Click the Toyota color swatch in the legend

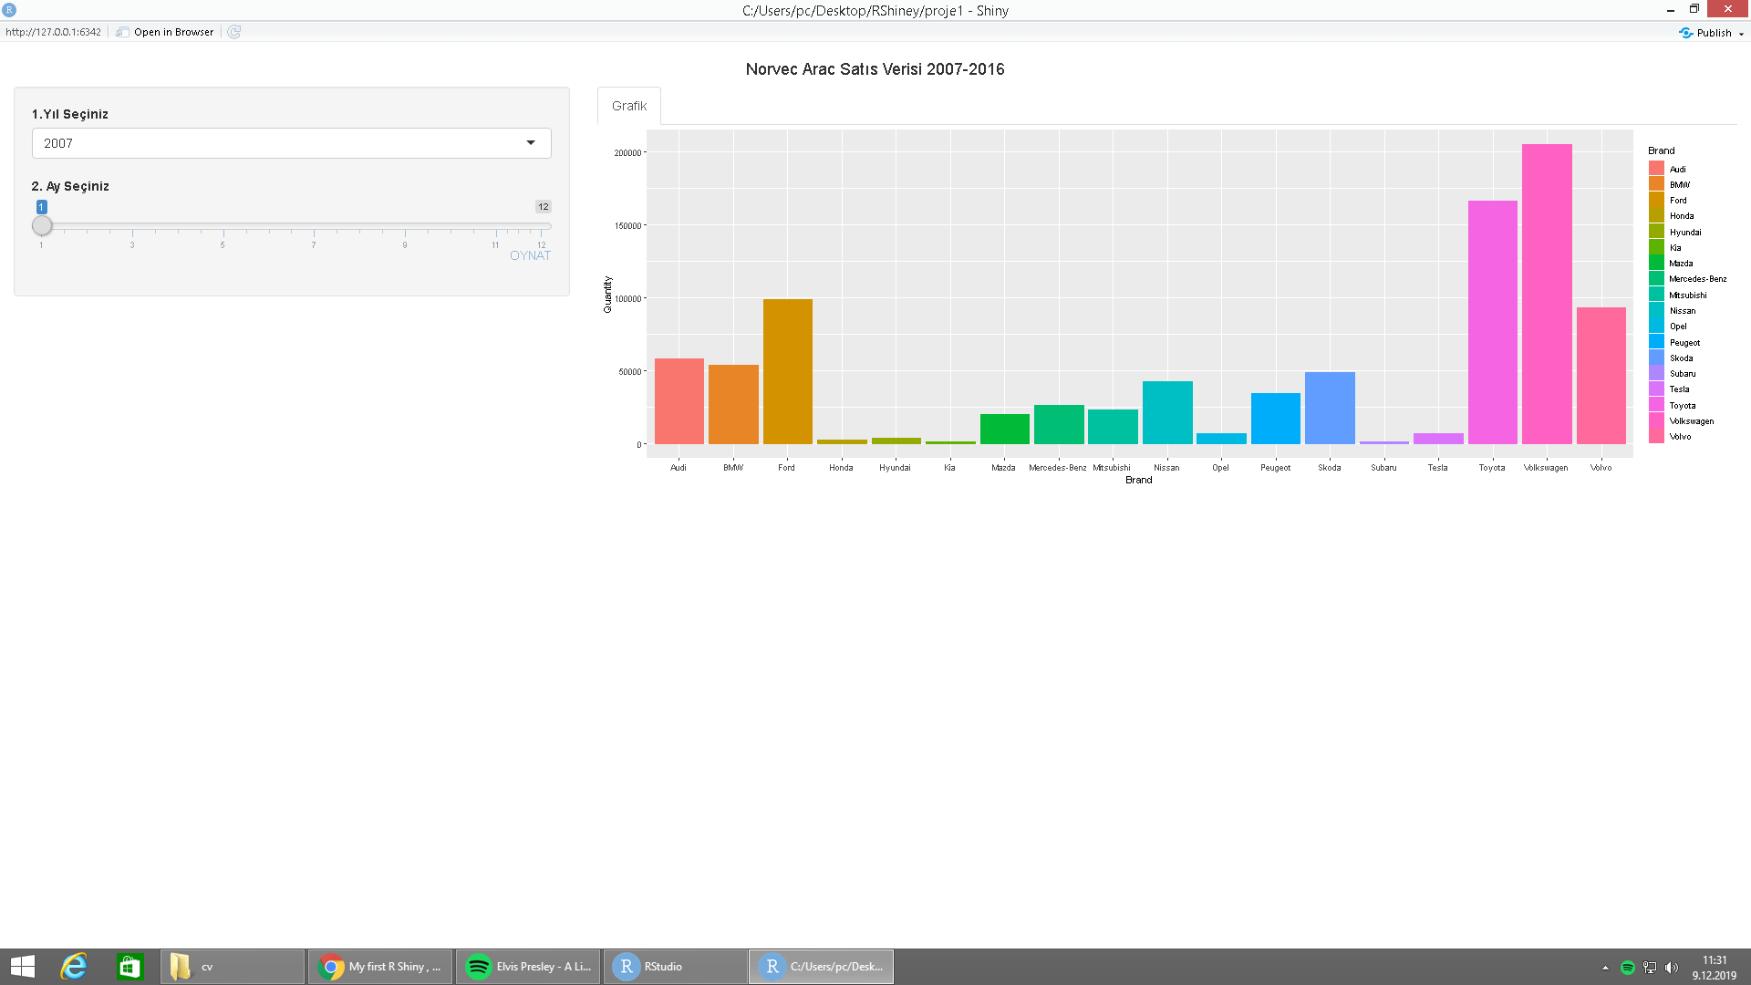1656,405
